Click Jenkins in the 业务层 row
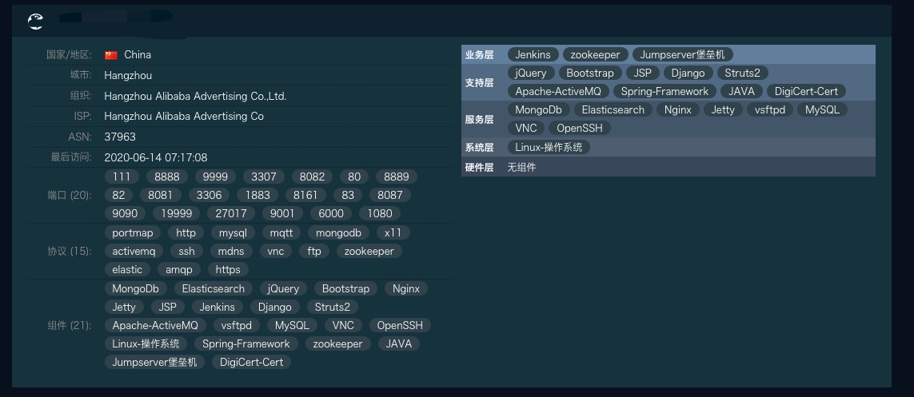The width and height of the screenshot is (914, 397). (533, 55)
